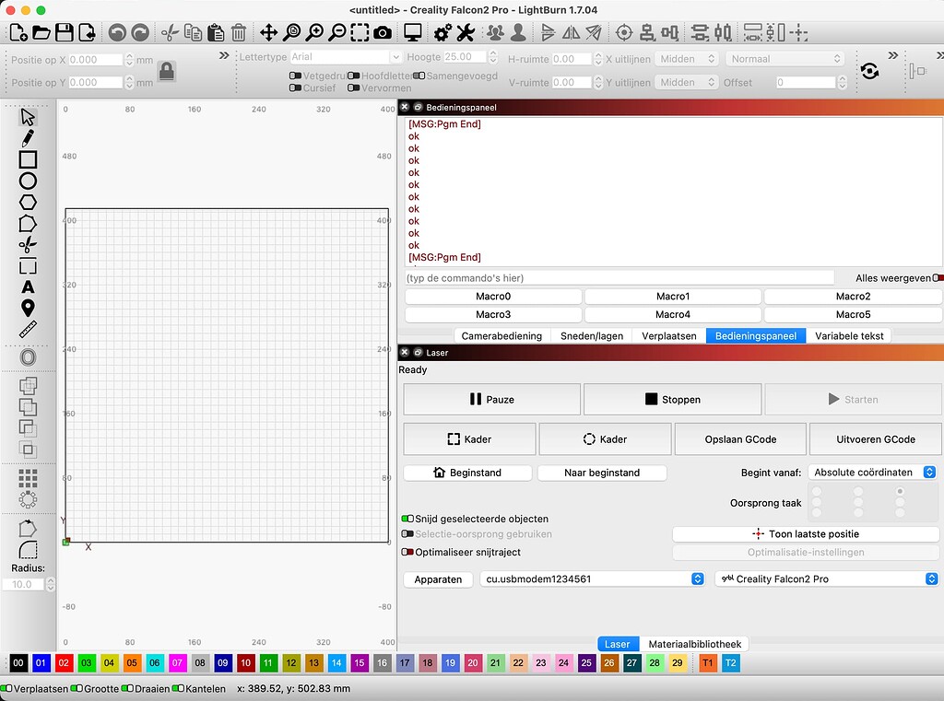This screenshot has width=944, height=701.
Task: Open the 'Begint vanaf' dropdown
Action: click(872, 473)
